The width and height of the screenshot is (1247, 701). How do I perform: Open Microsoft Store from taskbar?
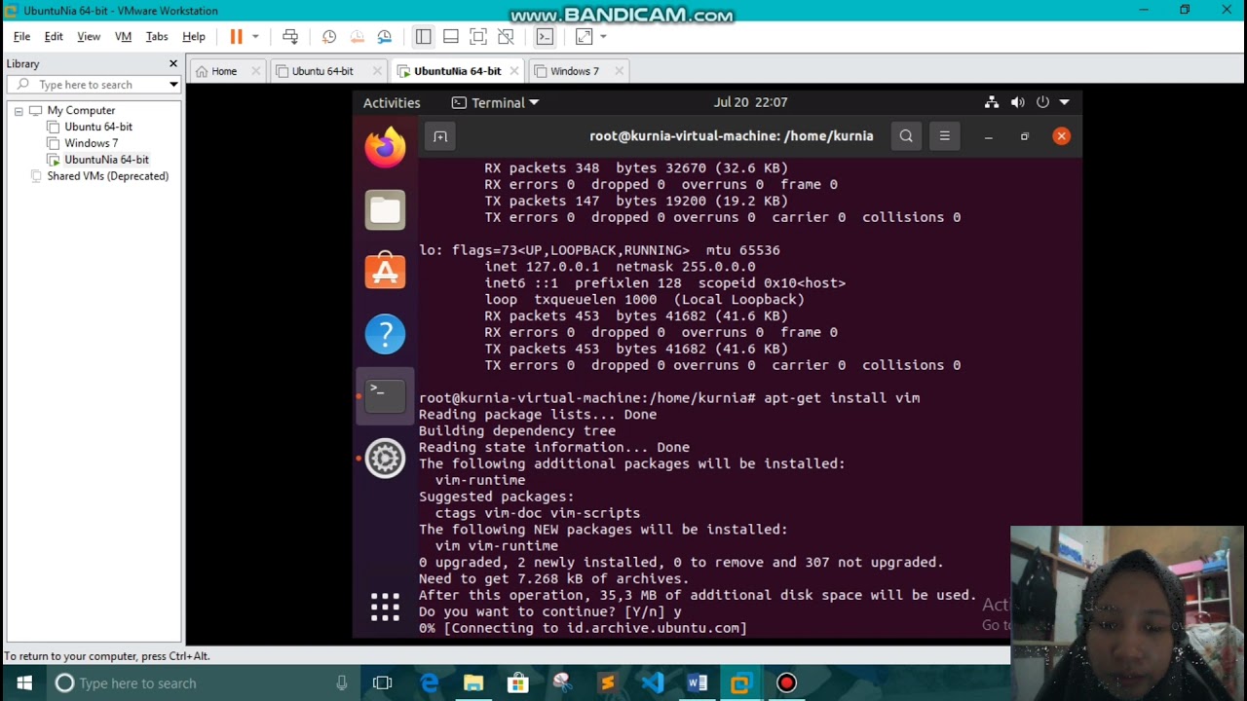point(517,683)
